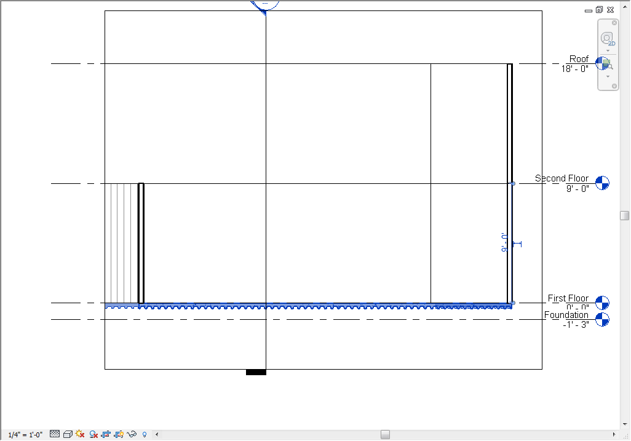Click the horizontal scrollbar right arrow

click(614, 435)
